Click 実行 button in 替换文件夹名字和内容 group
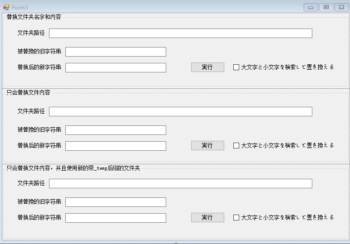Image resolution: width=350 pixels, height=244 pixels. 207,67
